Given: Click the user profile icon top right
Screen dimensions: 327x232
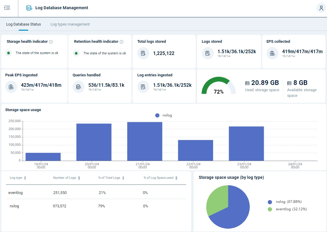Looking at the screenshot, I should [x=321, y=8].
